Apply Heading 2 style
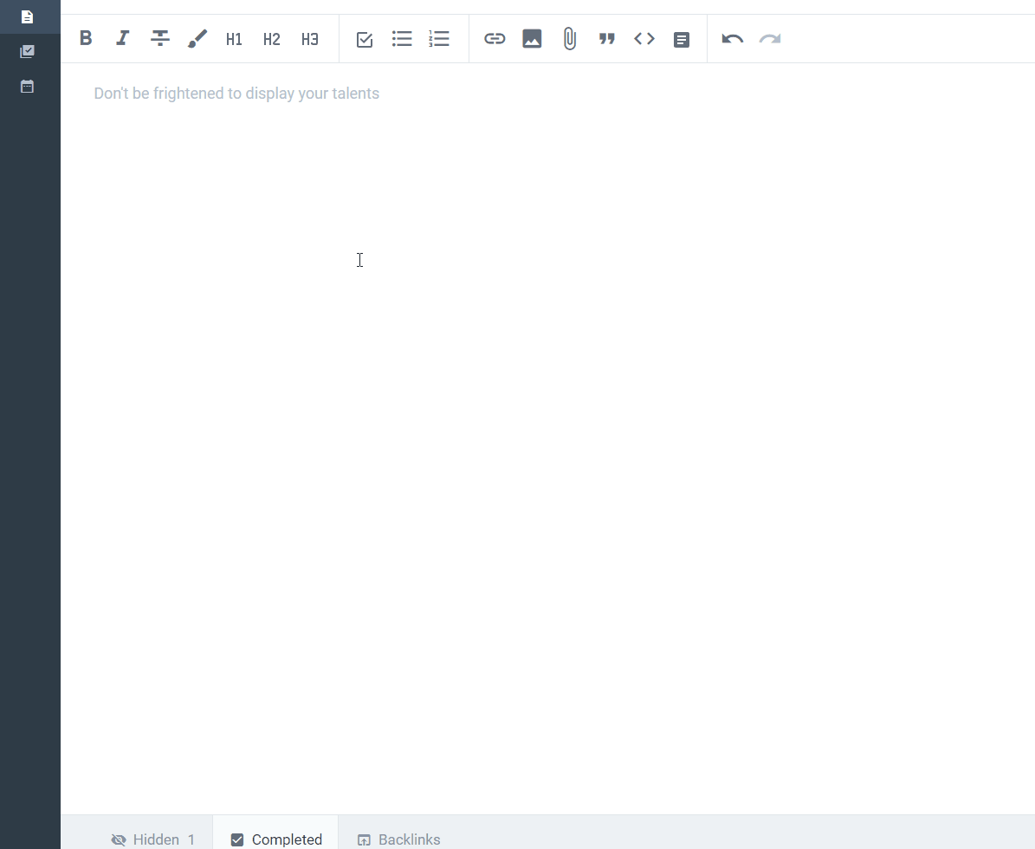This screenshot has width=1035, height=849. (272, 39)
